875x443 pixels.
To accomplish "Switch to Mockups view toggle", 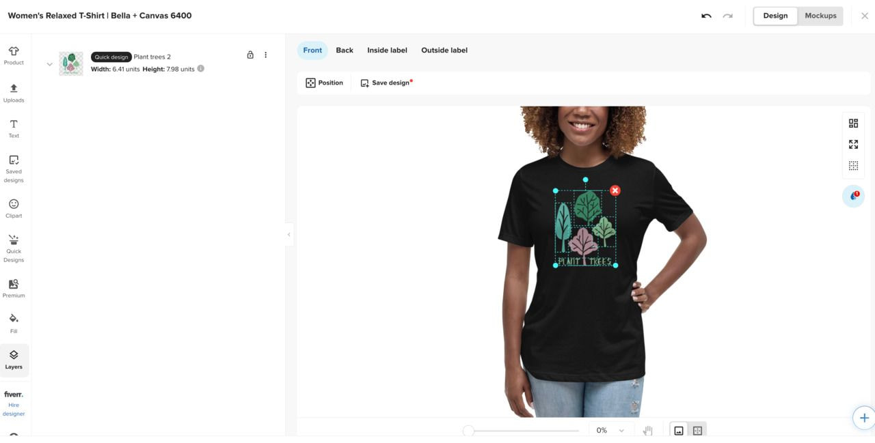I will click(820, 16).
